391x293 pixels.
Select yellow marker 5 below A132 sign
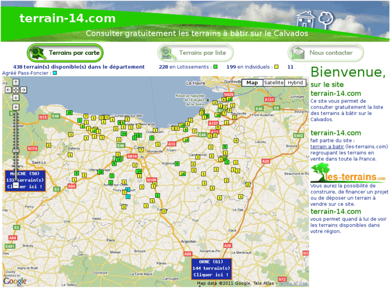click(218, 127)
